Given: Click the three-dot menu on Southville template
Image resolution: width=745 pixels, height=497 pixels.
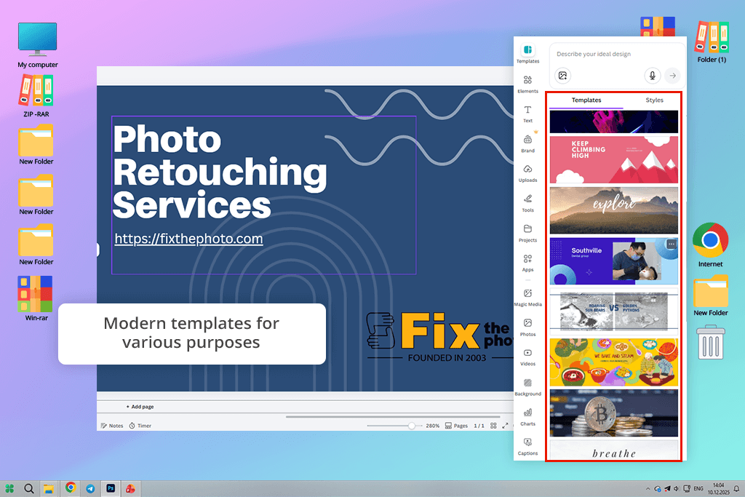Looking at the screenshot, I should pos(671,244).
